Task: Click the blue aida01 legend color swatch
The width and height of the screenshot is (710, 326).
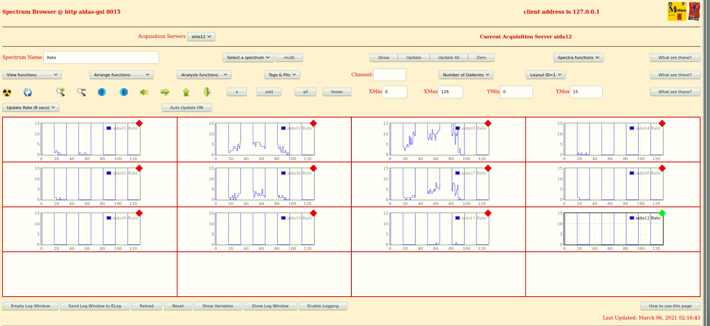Action: click(x=109, y=128)
